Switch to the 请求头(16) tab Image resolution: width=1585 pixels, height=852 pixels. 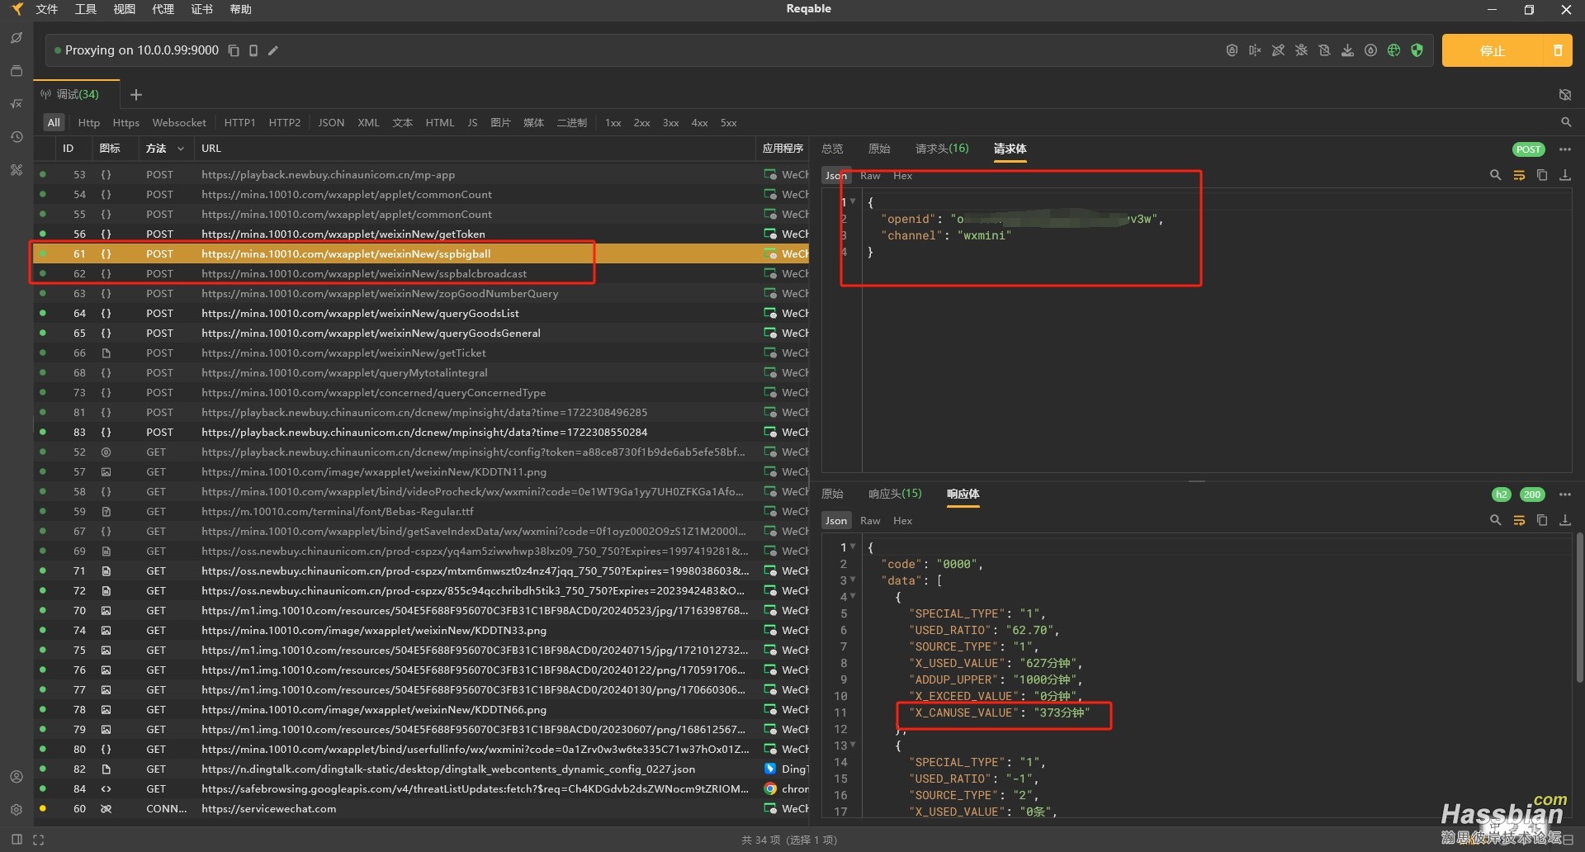pos(942,149)
